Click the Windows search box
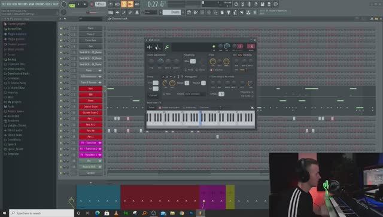Screen dimensions: 383x217 tap(41, 213)
